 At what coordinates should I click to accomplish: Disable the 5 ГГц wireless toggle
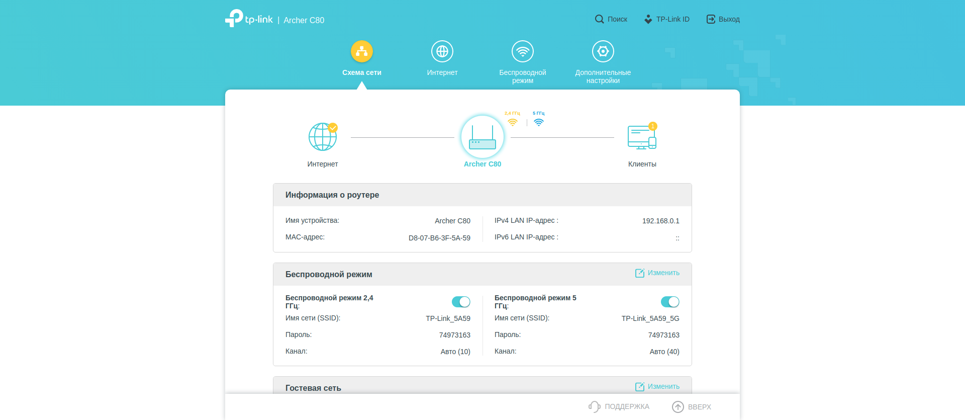click(x=670, y=302)
